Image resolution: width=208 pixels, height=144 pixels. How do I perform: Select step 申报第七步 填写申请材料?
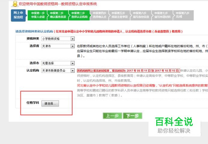[x=162, y=15]
